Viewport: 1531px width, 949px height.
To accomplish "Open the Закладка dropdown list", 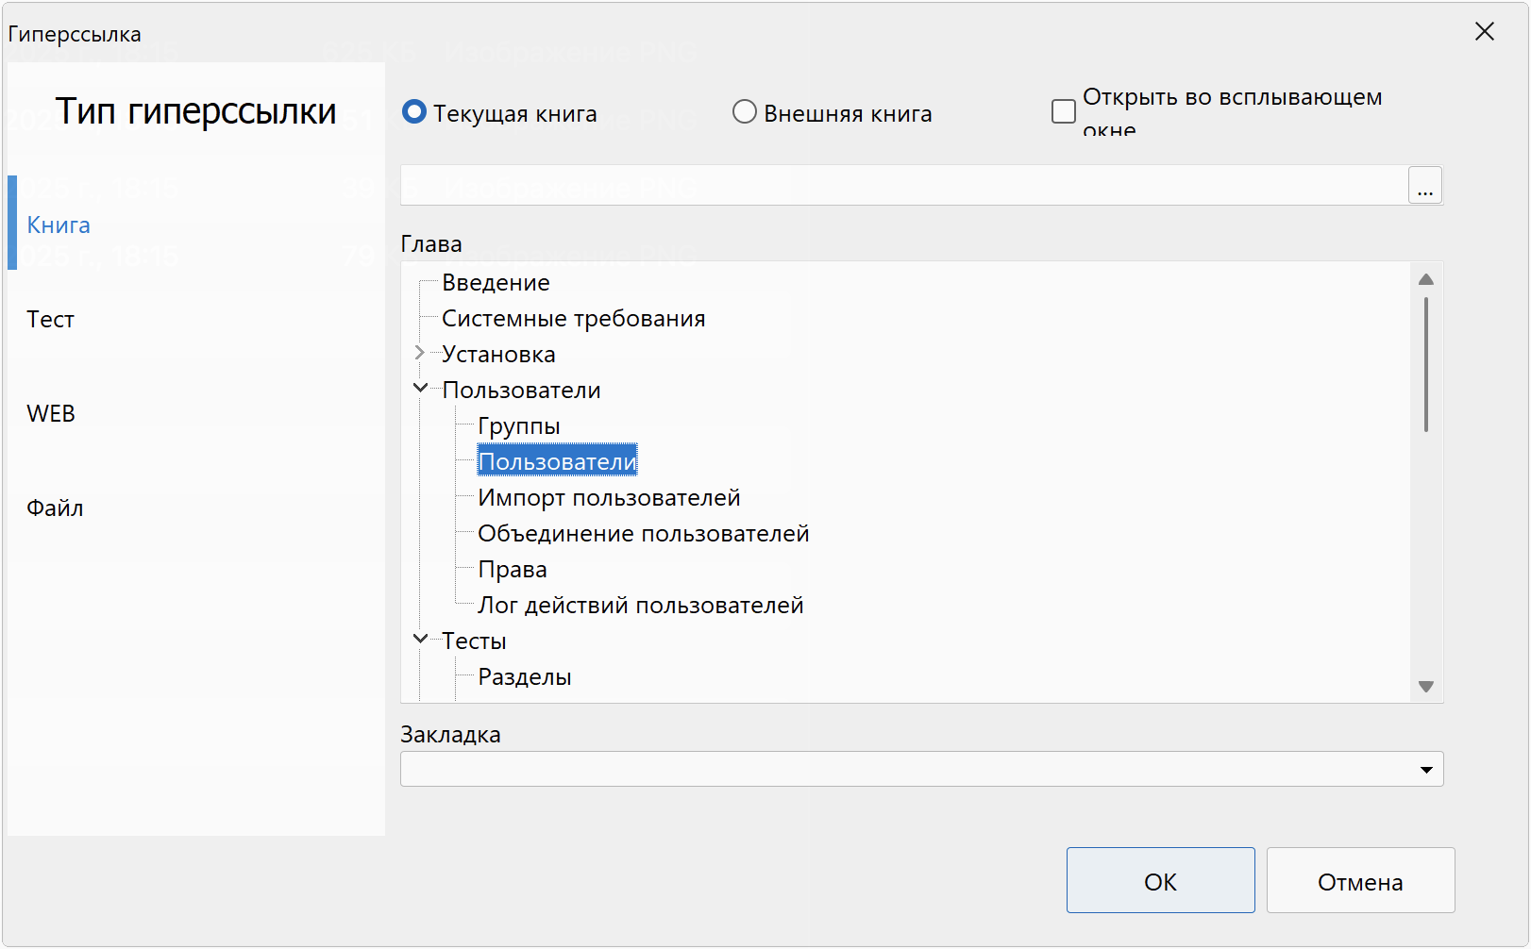I will coord(1425,770).
